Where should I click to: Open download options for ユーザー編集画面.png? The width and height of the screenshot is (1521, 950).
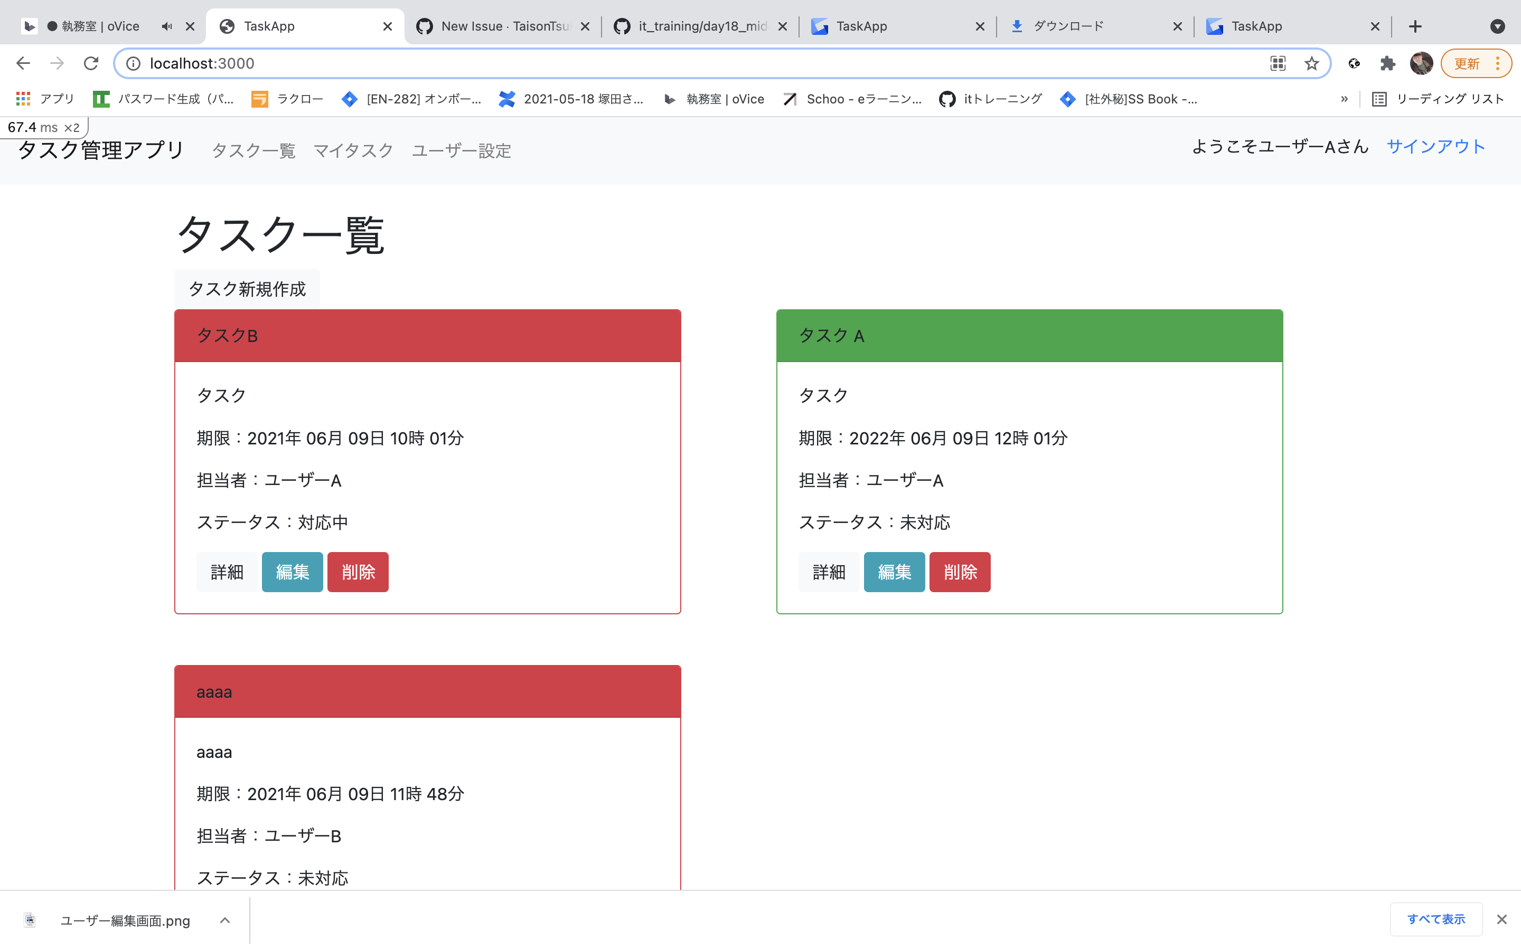click(225, 920)
